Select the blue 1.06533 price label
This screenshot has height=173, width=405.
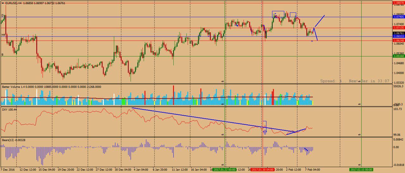pyautogui.click(x=398, y=37)
